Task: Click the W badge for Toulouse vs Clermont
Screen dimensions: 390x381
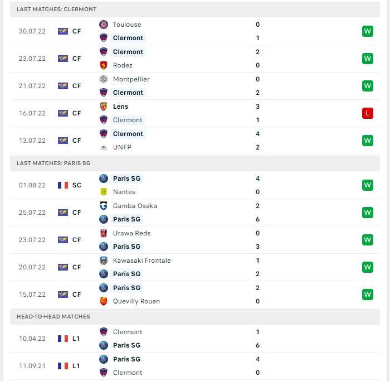Action: click(x=368, y=31)
